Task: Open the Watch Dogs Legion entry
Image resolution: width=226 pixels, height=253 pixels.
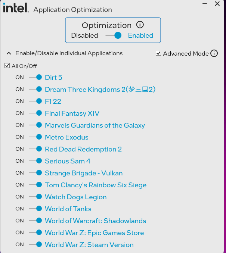Action: (x=75, y=197)
